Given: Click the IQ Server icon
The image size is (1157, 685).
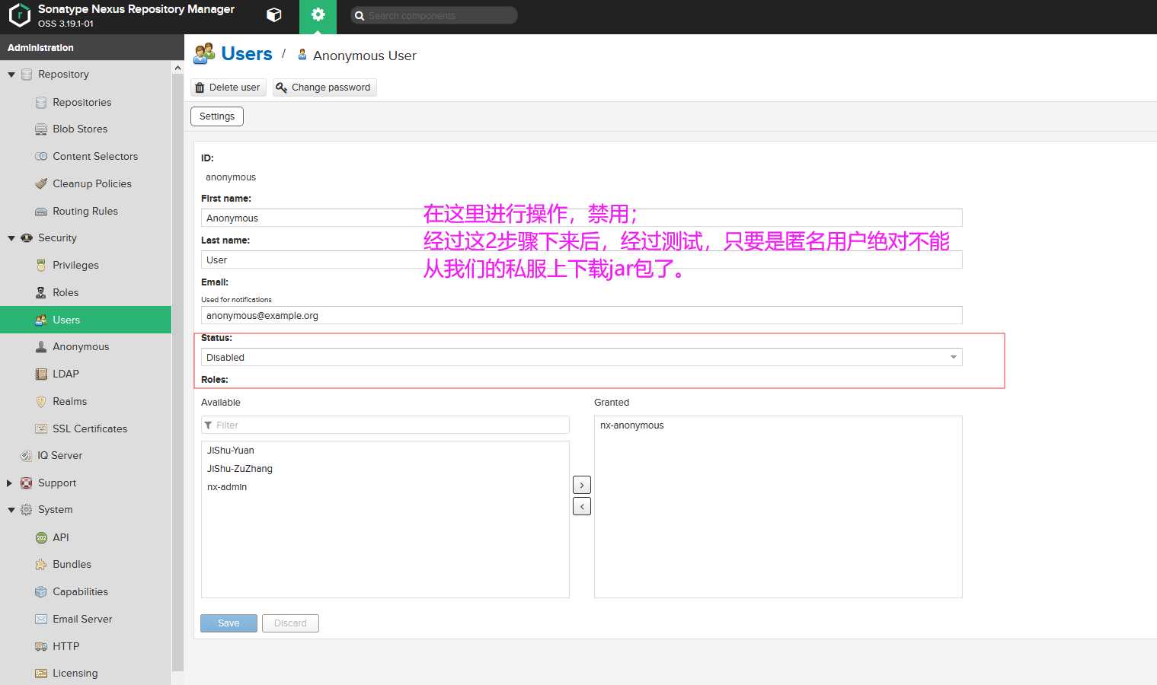Looking at the screenshot, I should coord(26,455).
